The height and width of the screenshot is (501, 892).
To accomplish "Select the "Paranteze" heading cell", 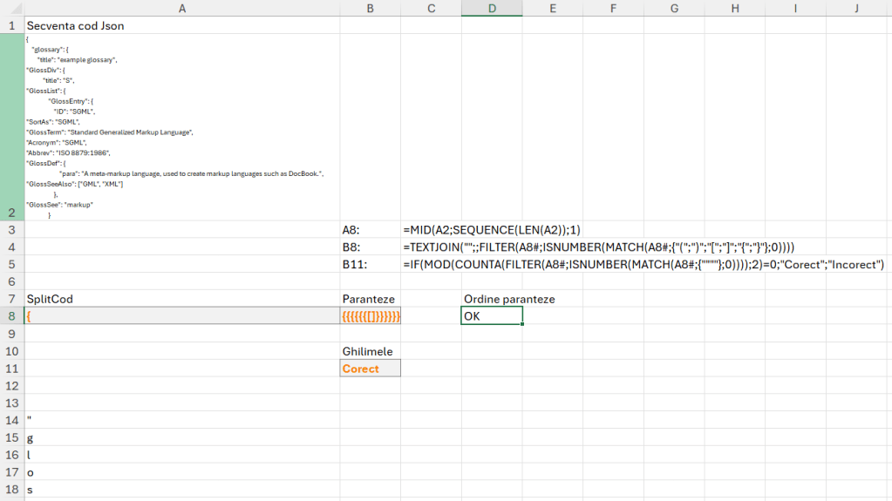I will 369,299.
